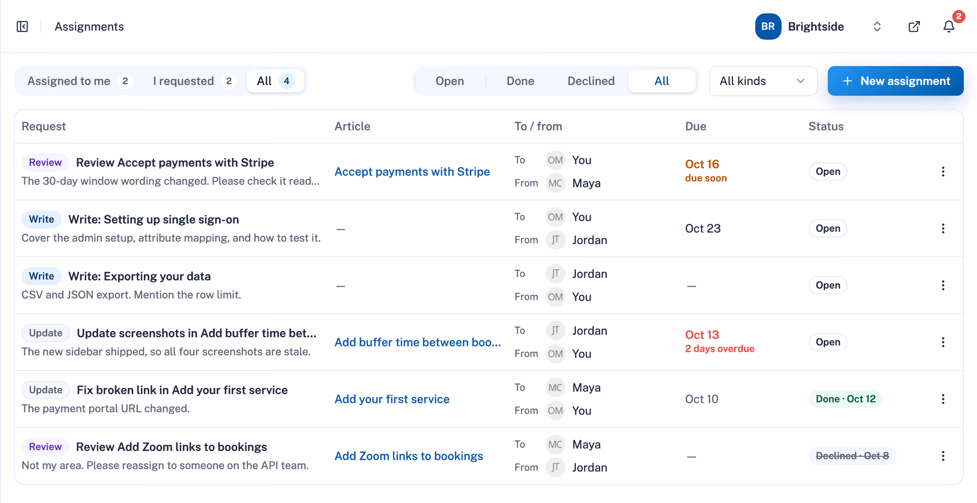Click the Fix broken link in Add your first service title
Viewport: 977px width, 503px height.
point(182,390)
